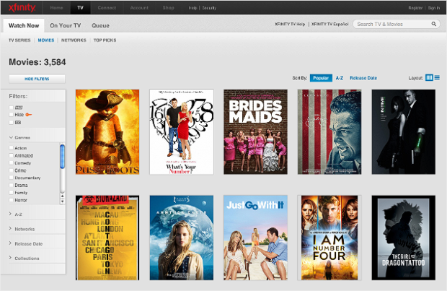Open the Security link in top bar
The image size is (447, 291).
tap(209, 8)
